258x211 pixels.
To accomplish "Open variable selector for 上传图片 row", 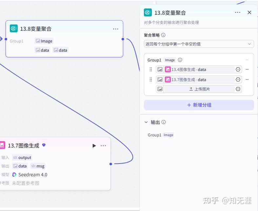I will (238, 89).
